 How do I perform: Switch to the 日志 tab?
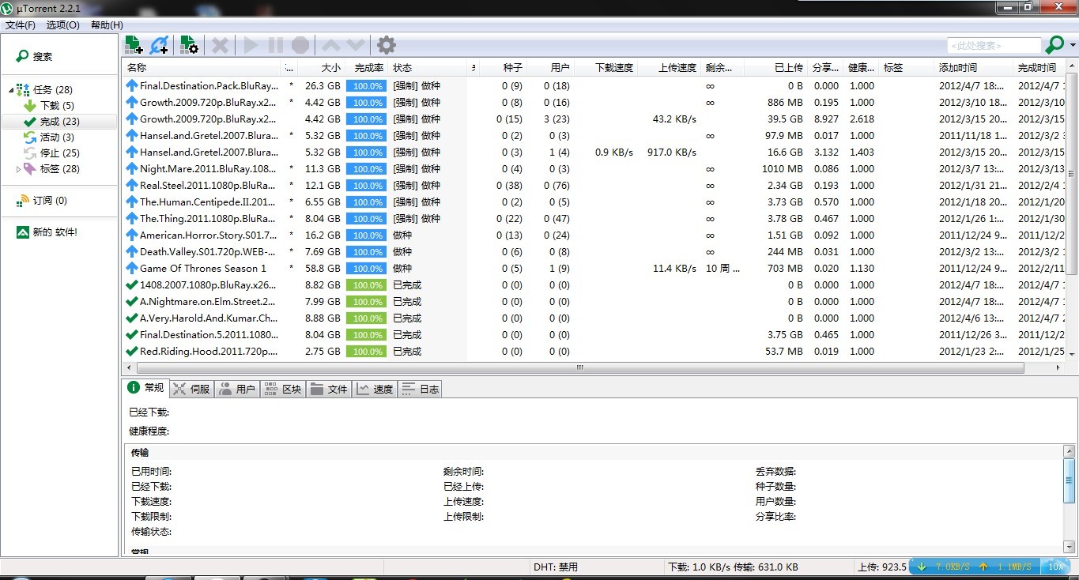coord(421,389)
